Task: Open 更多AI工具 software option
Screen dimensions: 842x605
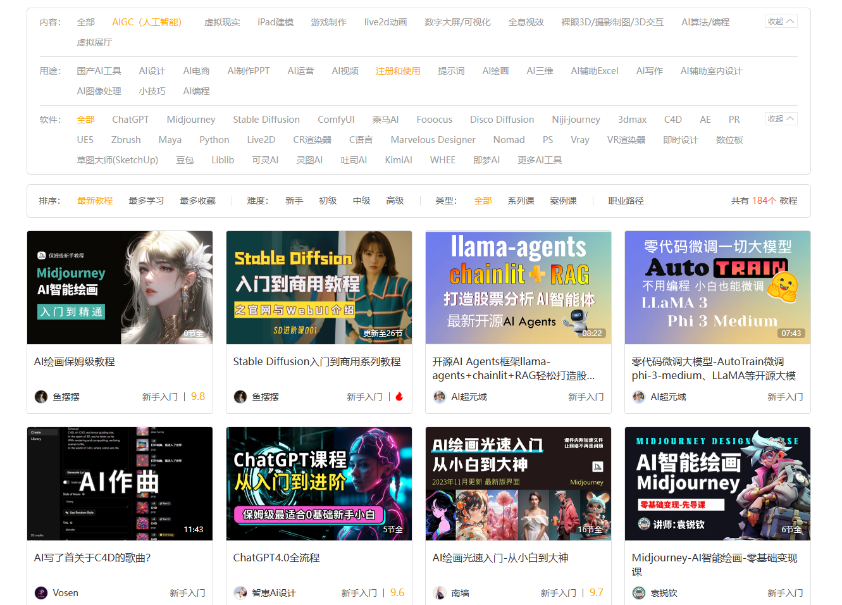Action: tap(540, 160)
